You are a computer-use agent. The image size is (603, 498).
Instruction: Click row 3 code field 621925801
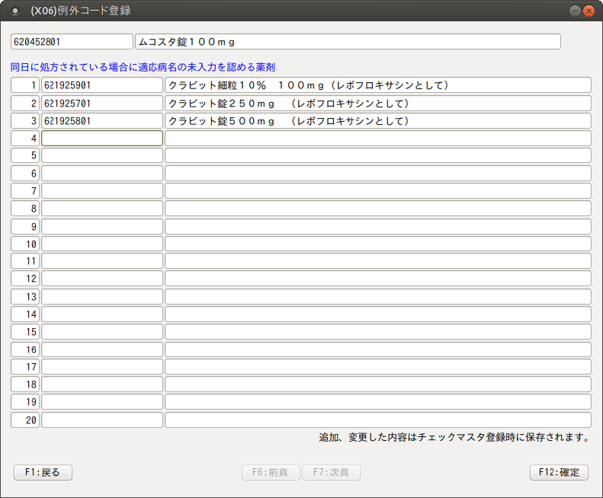pos(101,120)
